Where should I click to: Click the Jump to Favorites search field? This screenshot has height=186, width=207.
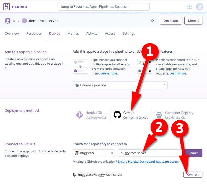[x=103, y=7]
